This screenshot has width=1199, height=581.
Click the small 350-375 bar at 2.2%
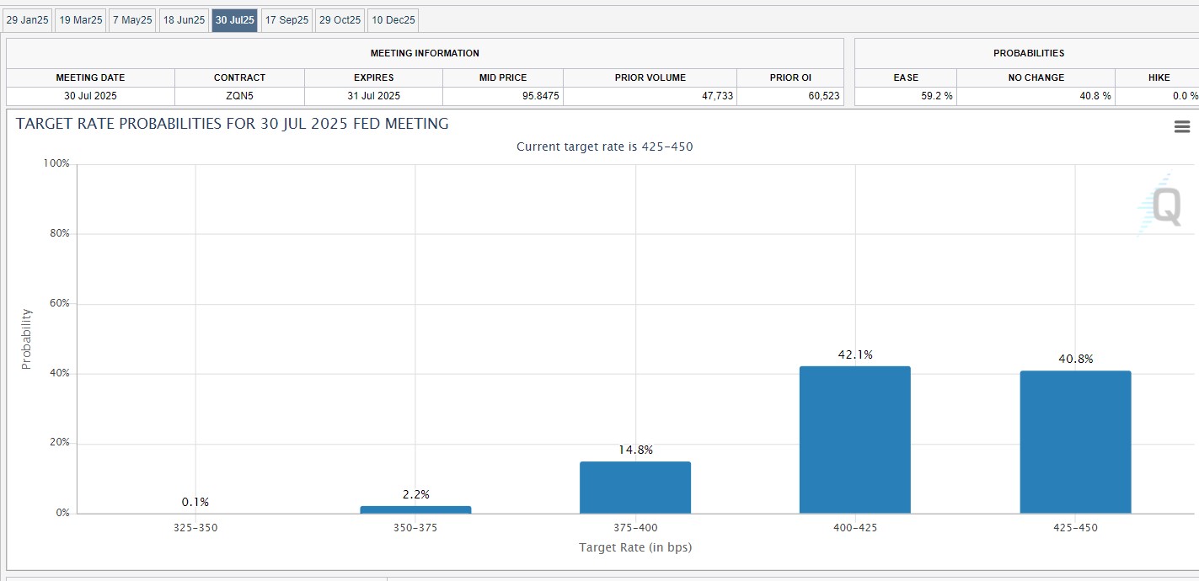pyautogui.click(x=415, y=509)
